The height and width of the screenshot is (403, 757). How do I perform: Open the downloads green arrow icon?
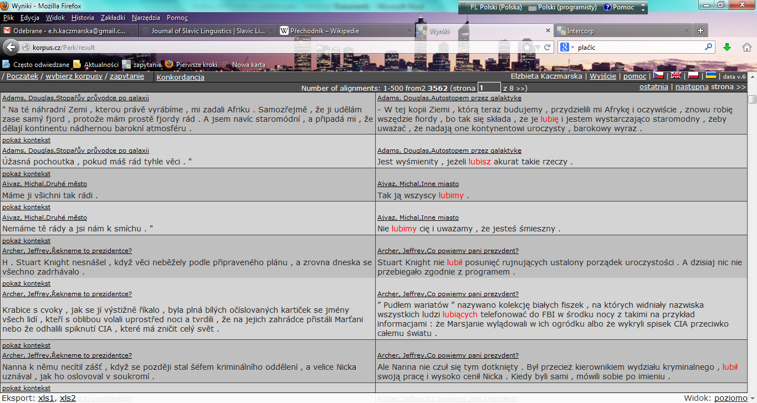727,47
